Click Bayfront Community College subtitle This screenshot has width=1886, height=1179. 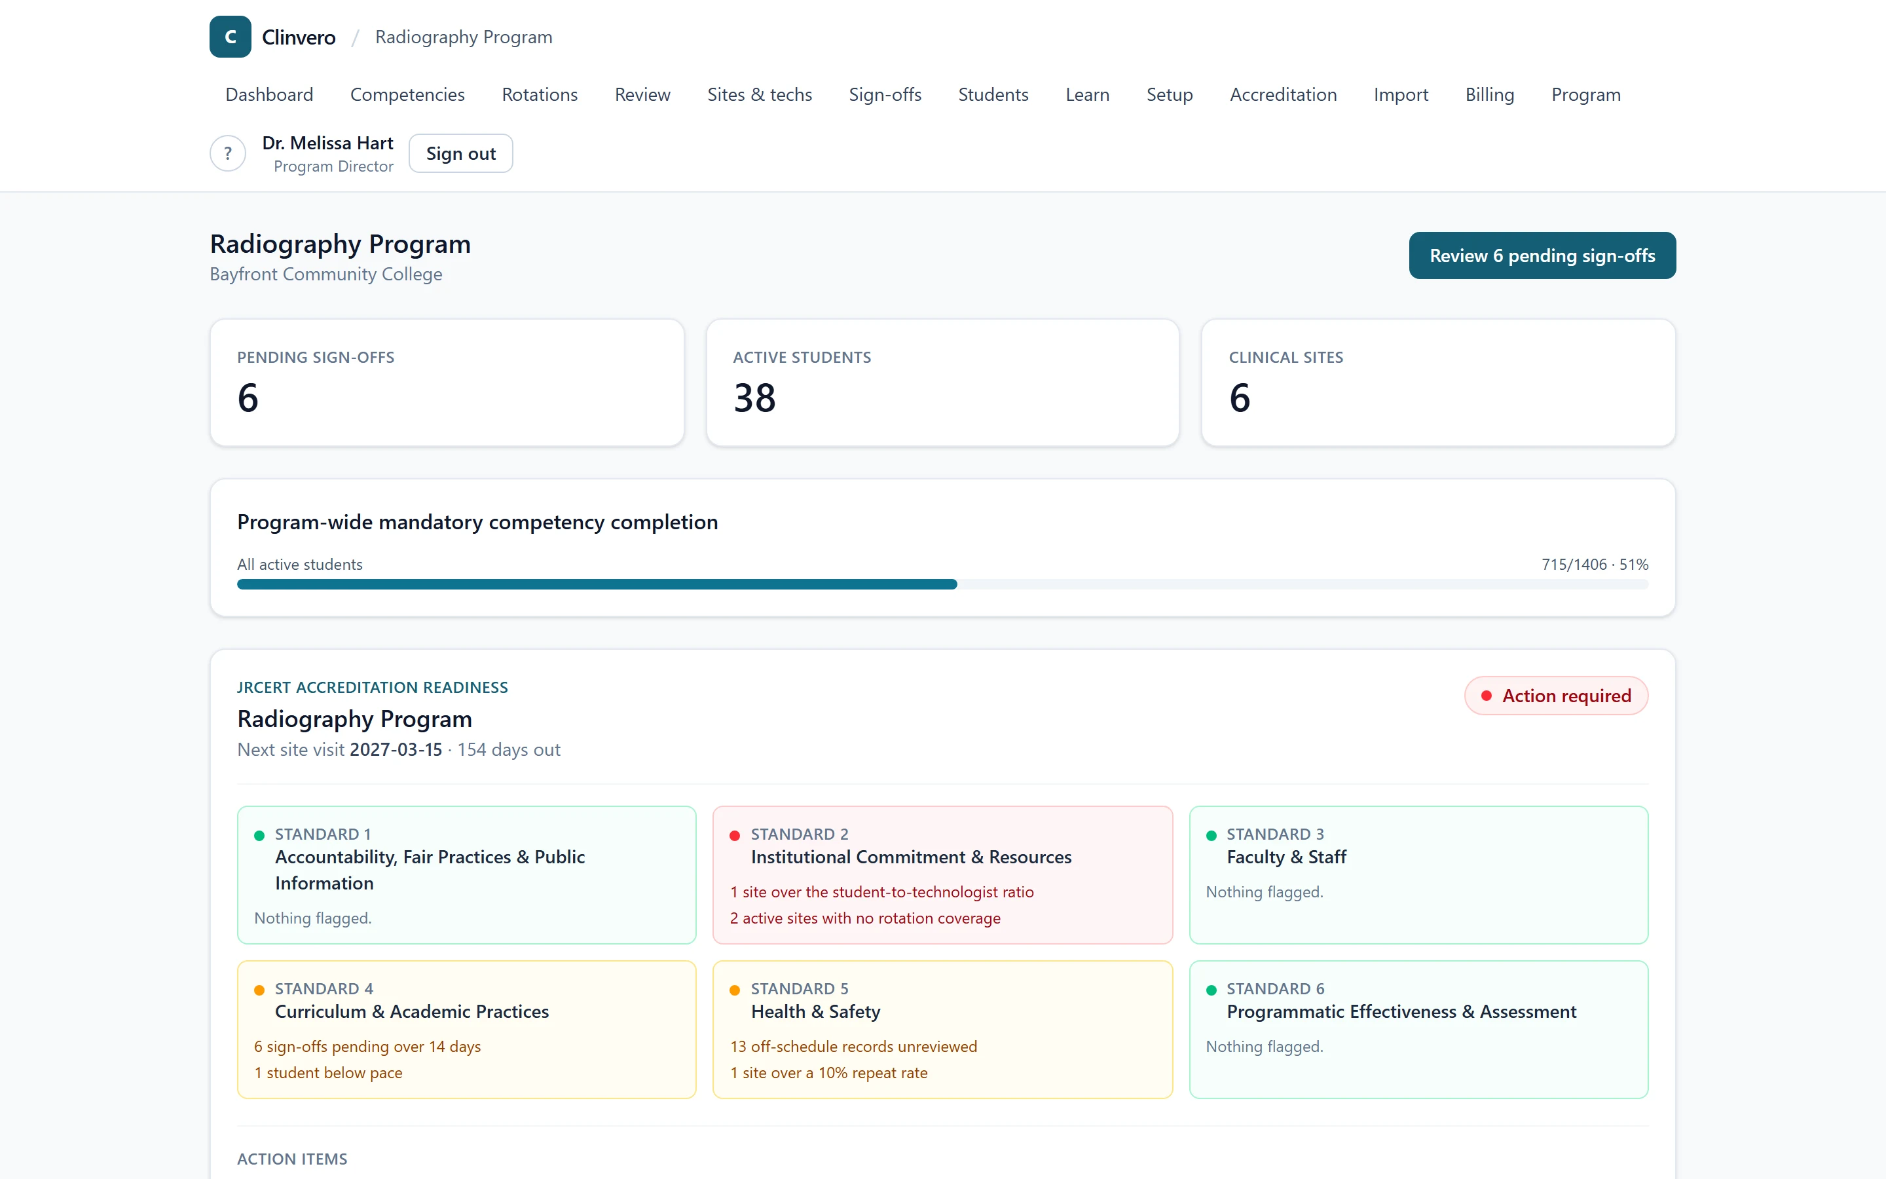click(325, 274)
